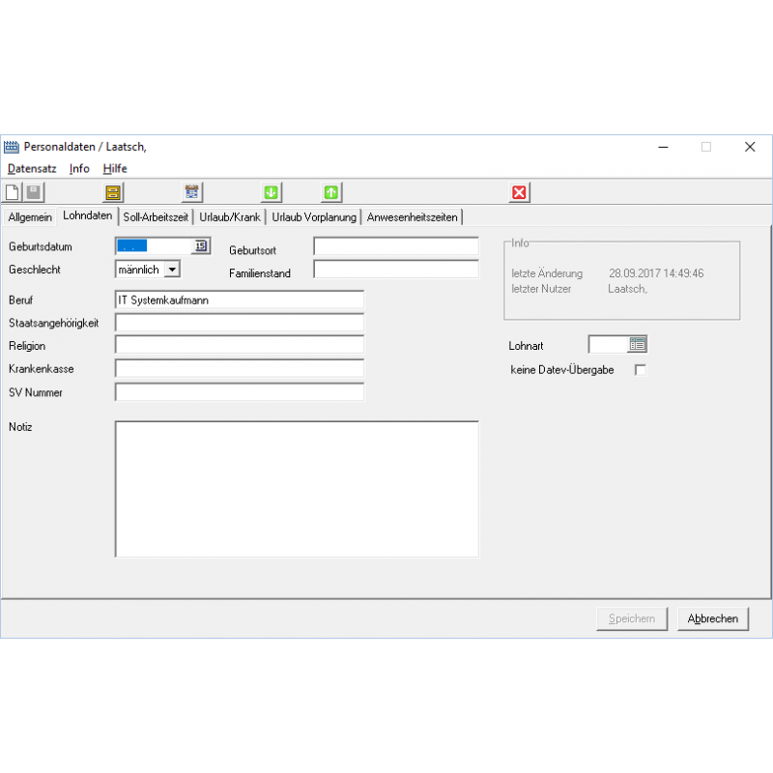Click the Krankenkasse input field

click(239, 368)
